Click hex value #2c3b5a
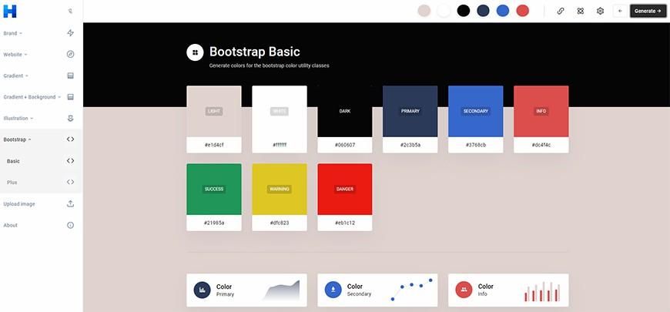670x312 pixels. coord(410,145)
